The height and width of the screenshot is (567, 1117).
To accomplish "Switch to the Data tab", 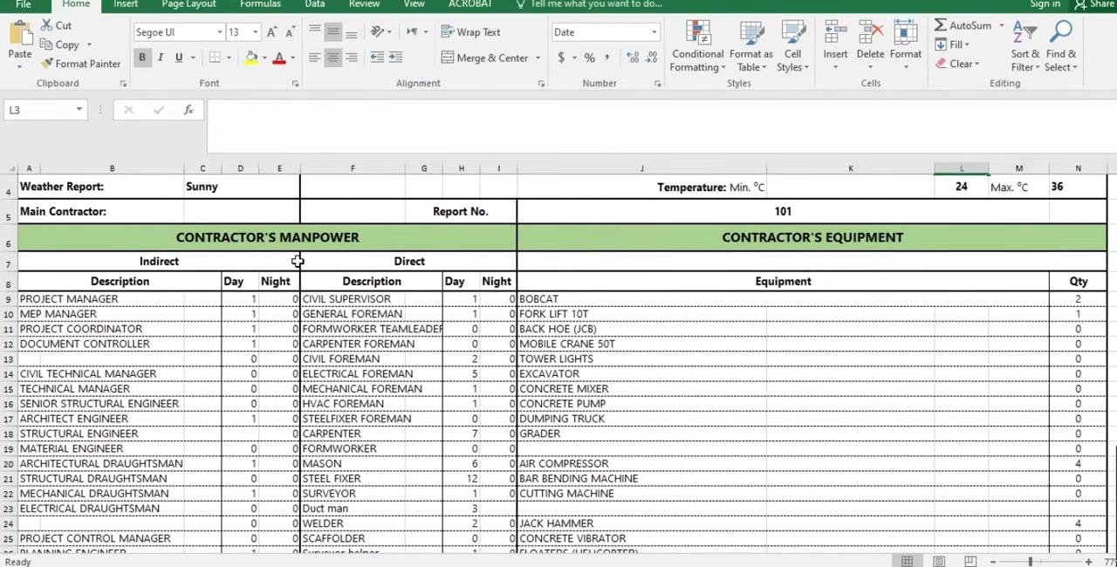I will 315,4.
